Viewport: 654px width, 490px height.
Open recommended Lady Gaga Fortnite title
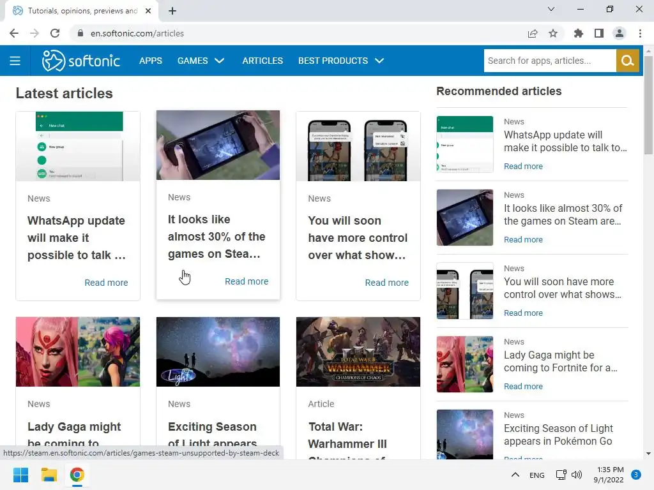(x=561, y=361)
